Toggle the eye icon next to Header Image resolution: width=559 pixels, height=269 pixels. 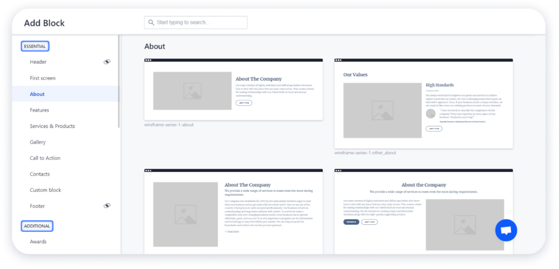[107, 62]
